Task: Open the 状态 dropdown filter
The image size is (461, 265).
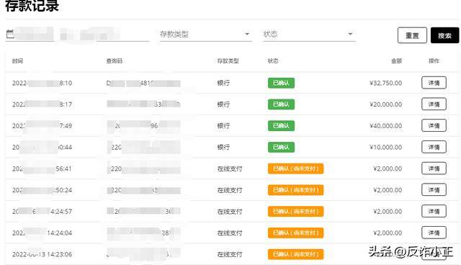Action: pos(309,35)
